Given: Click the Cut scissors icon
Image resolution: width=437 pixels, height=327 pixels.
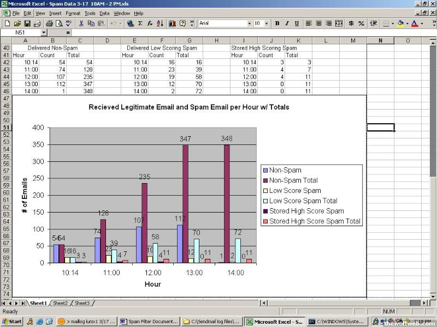Looking at the screenshot, I should pyautogui.click(x=81, y=23).
